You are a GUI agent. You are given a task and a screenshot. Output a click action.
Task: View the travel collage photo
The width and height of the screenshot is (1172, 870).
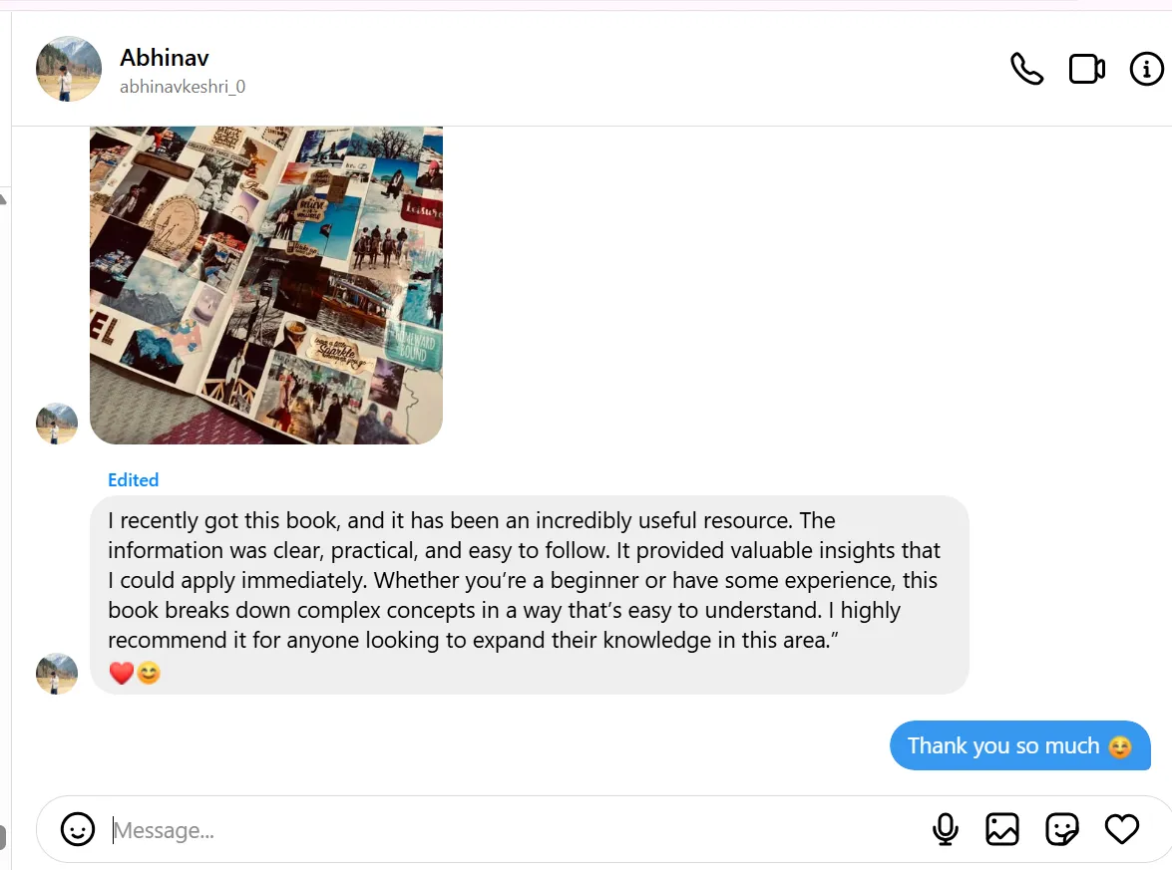point(266,285)
